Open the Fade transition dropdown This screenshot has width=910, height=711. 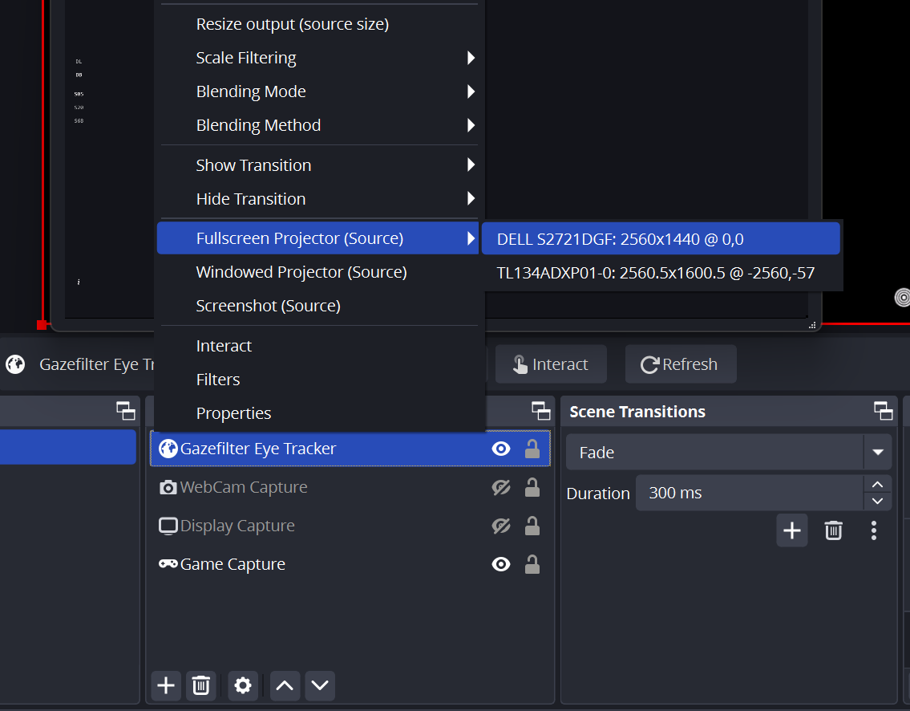pos(877,452)
